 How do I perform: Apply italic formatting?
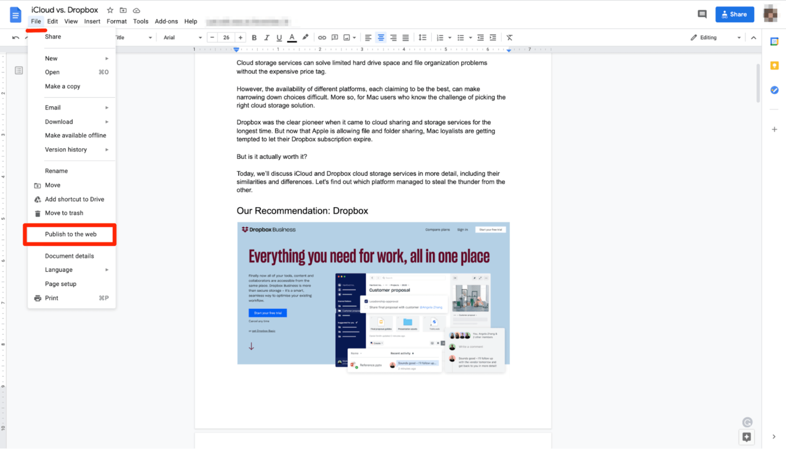click(x=267, y=37)
